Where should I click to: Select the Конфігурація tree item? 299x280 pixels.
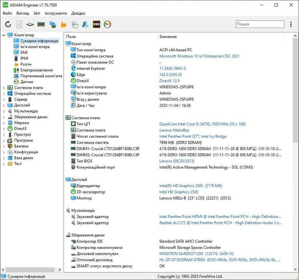click(26, 152)
